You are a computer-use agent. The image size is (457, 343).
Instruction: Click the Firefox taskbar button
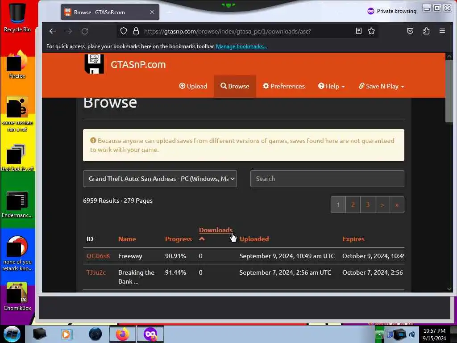[123, 334]
